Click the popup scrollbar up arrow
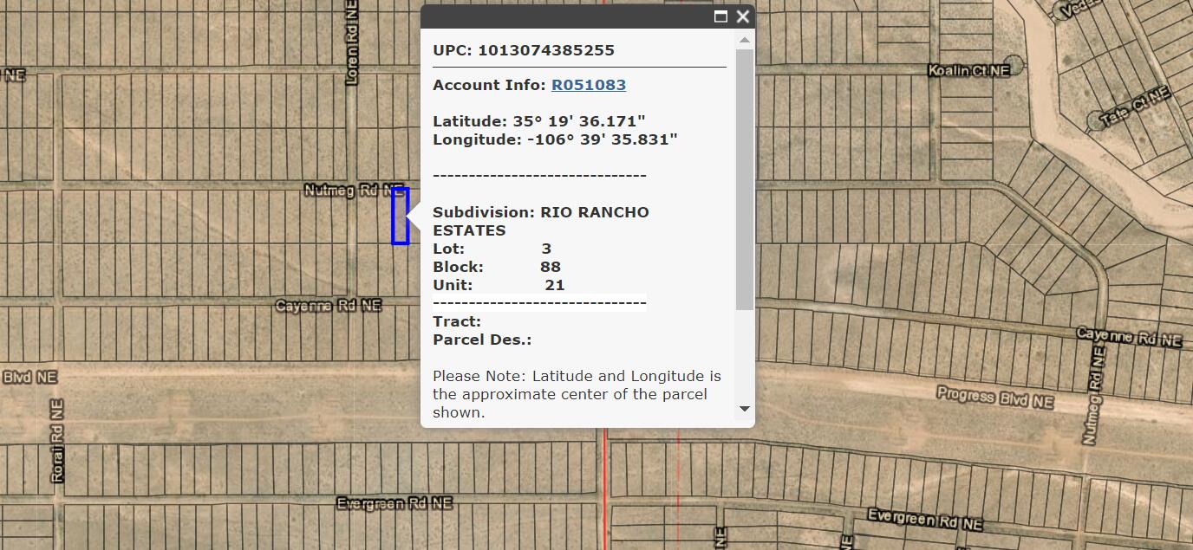This screenshot has height=550, width=1193. (x=744, y=40)
